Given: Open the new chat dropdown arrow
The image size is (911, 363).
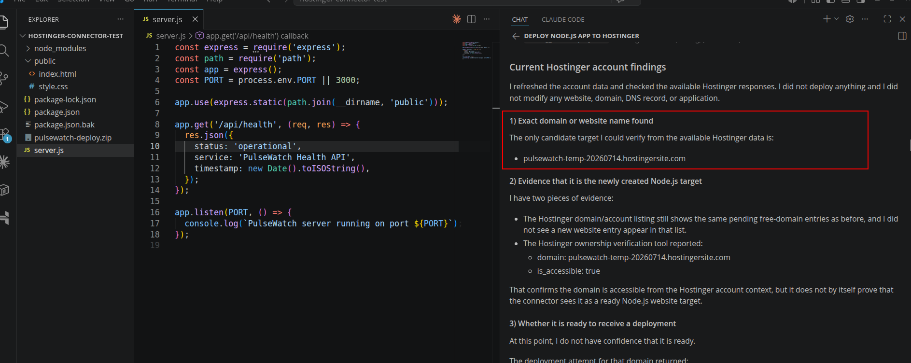Looking at the screenshot, I should coord(837,19).
